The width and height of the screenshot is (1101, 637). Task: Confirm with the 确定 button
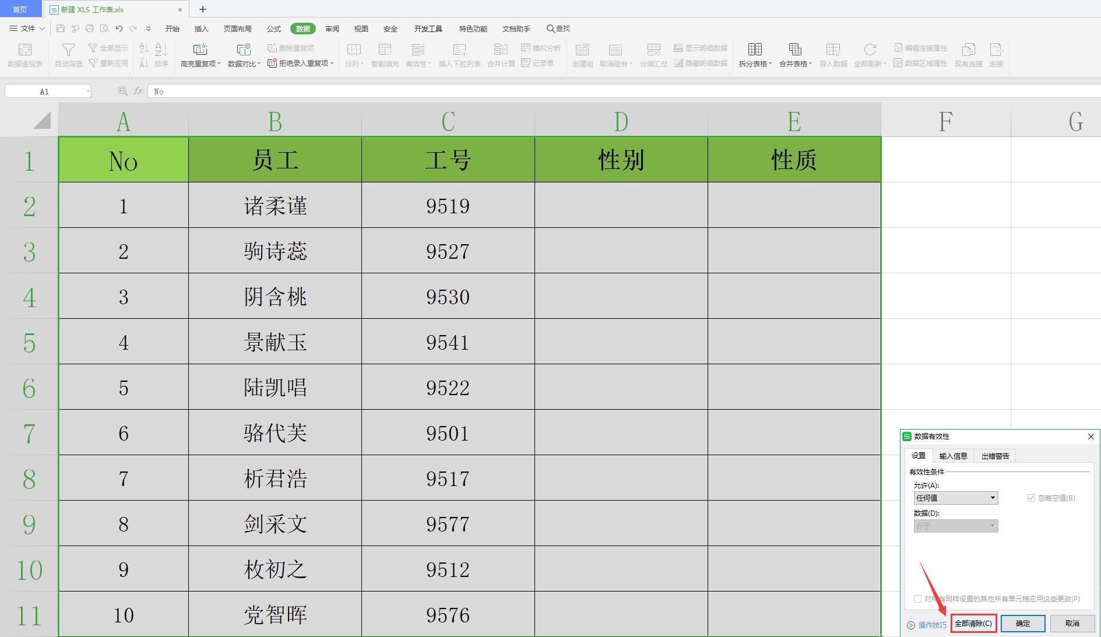click(1022, 623)
